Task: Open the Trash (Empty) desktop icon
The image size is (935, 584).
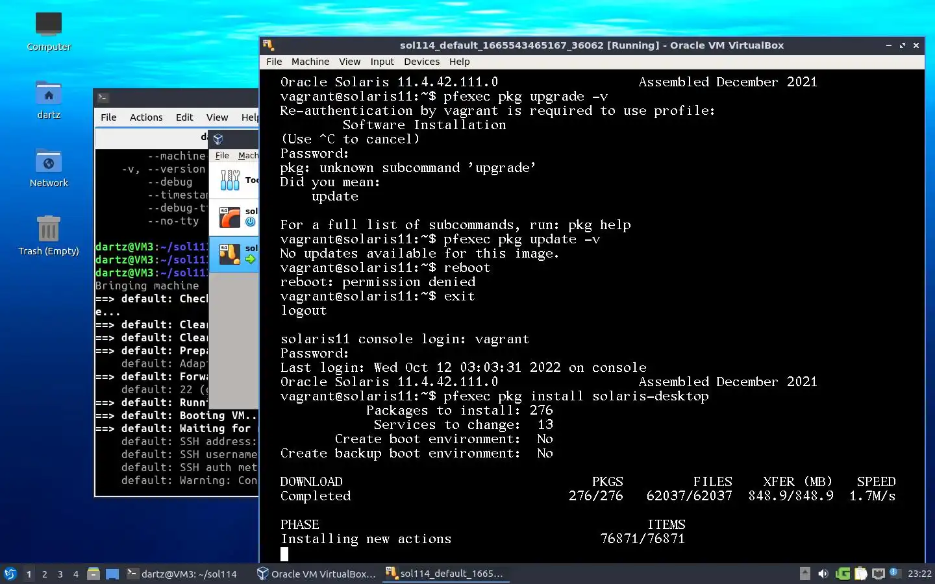Action: [x=49, y=236]
